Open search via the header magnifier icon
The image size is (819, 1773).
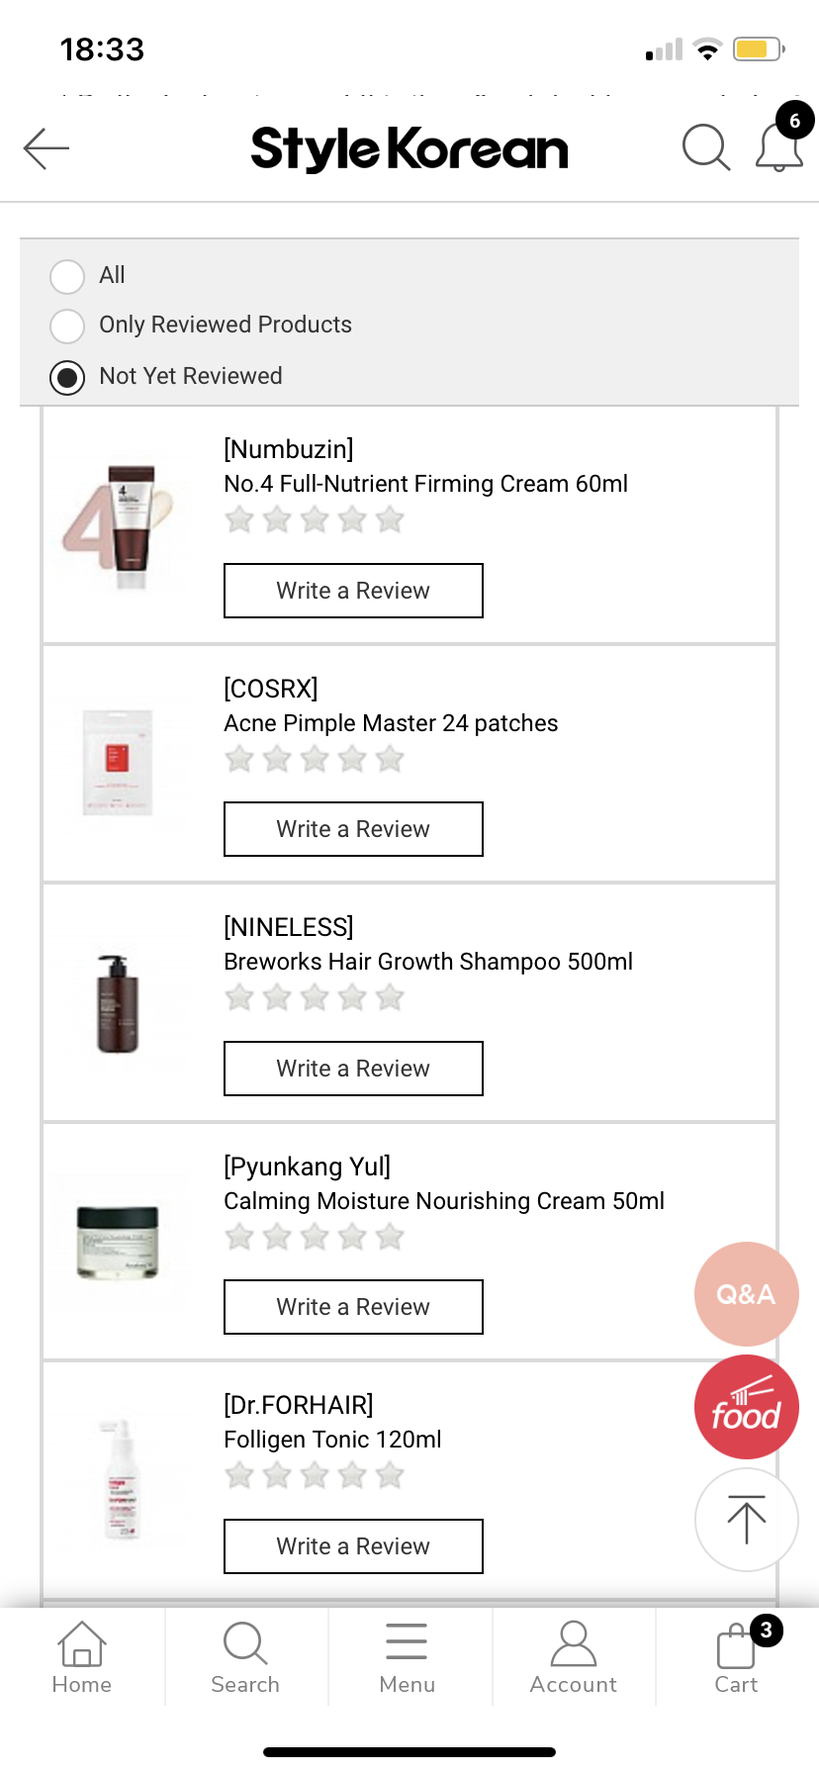[x=706, y=148]
